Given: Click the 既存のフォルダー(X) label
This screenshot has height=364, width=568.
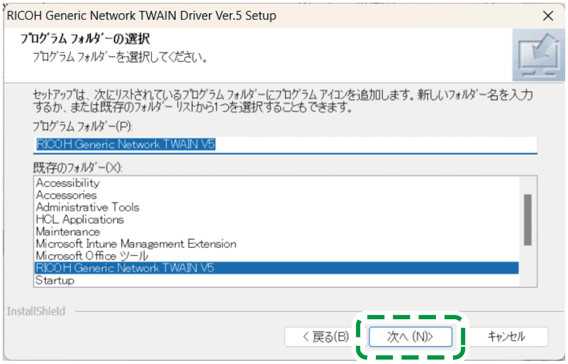Looking at the screenshot, I should point(78,167).
